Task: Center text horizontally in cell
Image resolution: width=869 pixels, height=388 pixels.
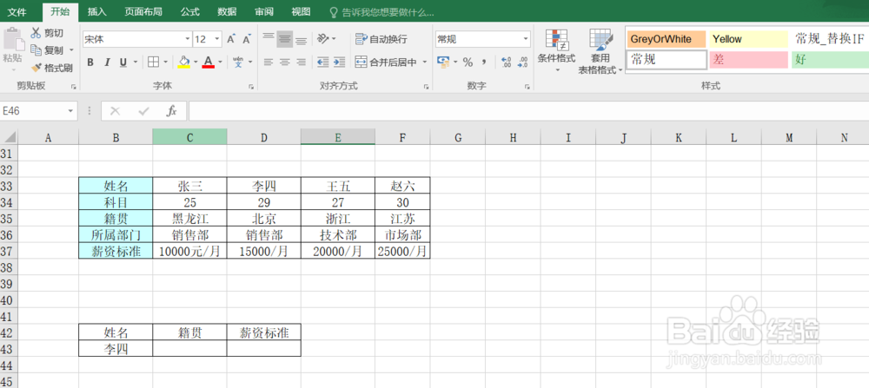Action: pos(285,62)
